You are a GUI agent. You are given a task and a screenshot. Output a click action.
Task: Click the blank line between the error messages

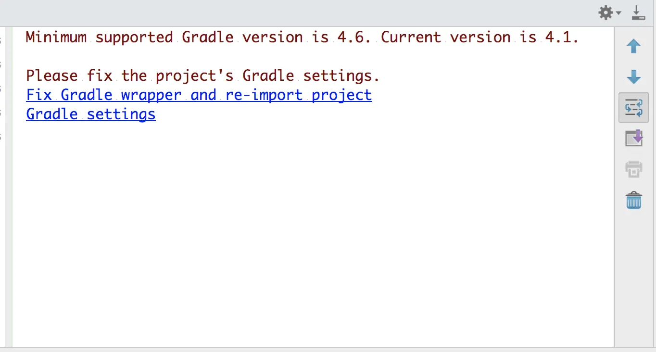pos(192,56)
